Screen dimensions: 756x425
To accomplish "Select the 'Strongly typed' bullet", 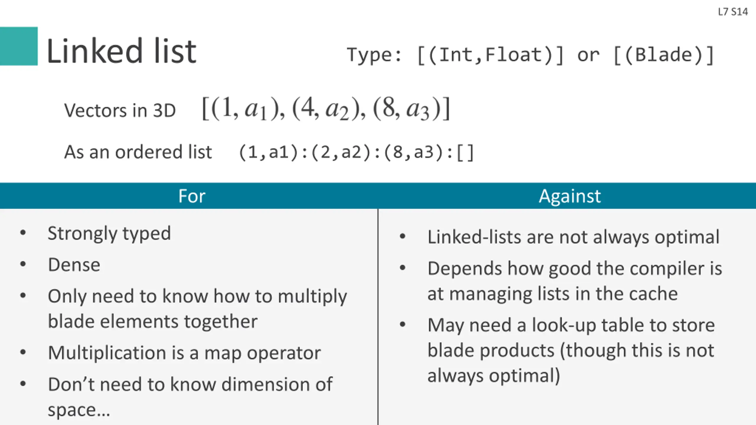I will point(109,233).
